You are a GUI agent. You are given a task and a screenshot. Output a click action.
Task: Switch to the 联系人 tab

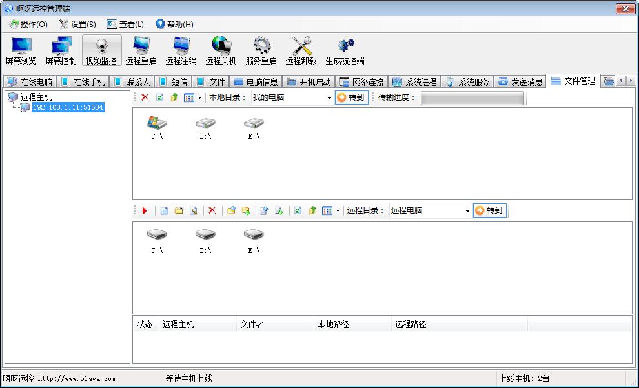click(132, 82)
